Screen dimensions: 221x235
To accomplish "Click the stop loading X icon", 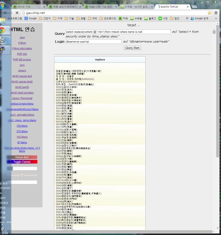I will [17, 13].
